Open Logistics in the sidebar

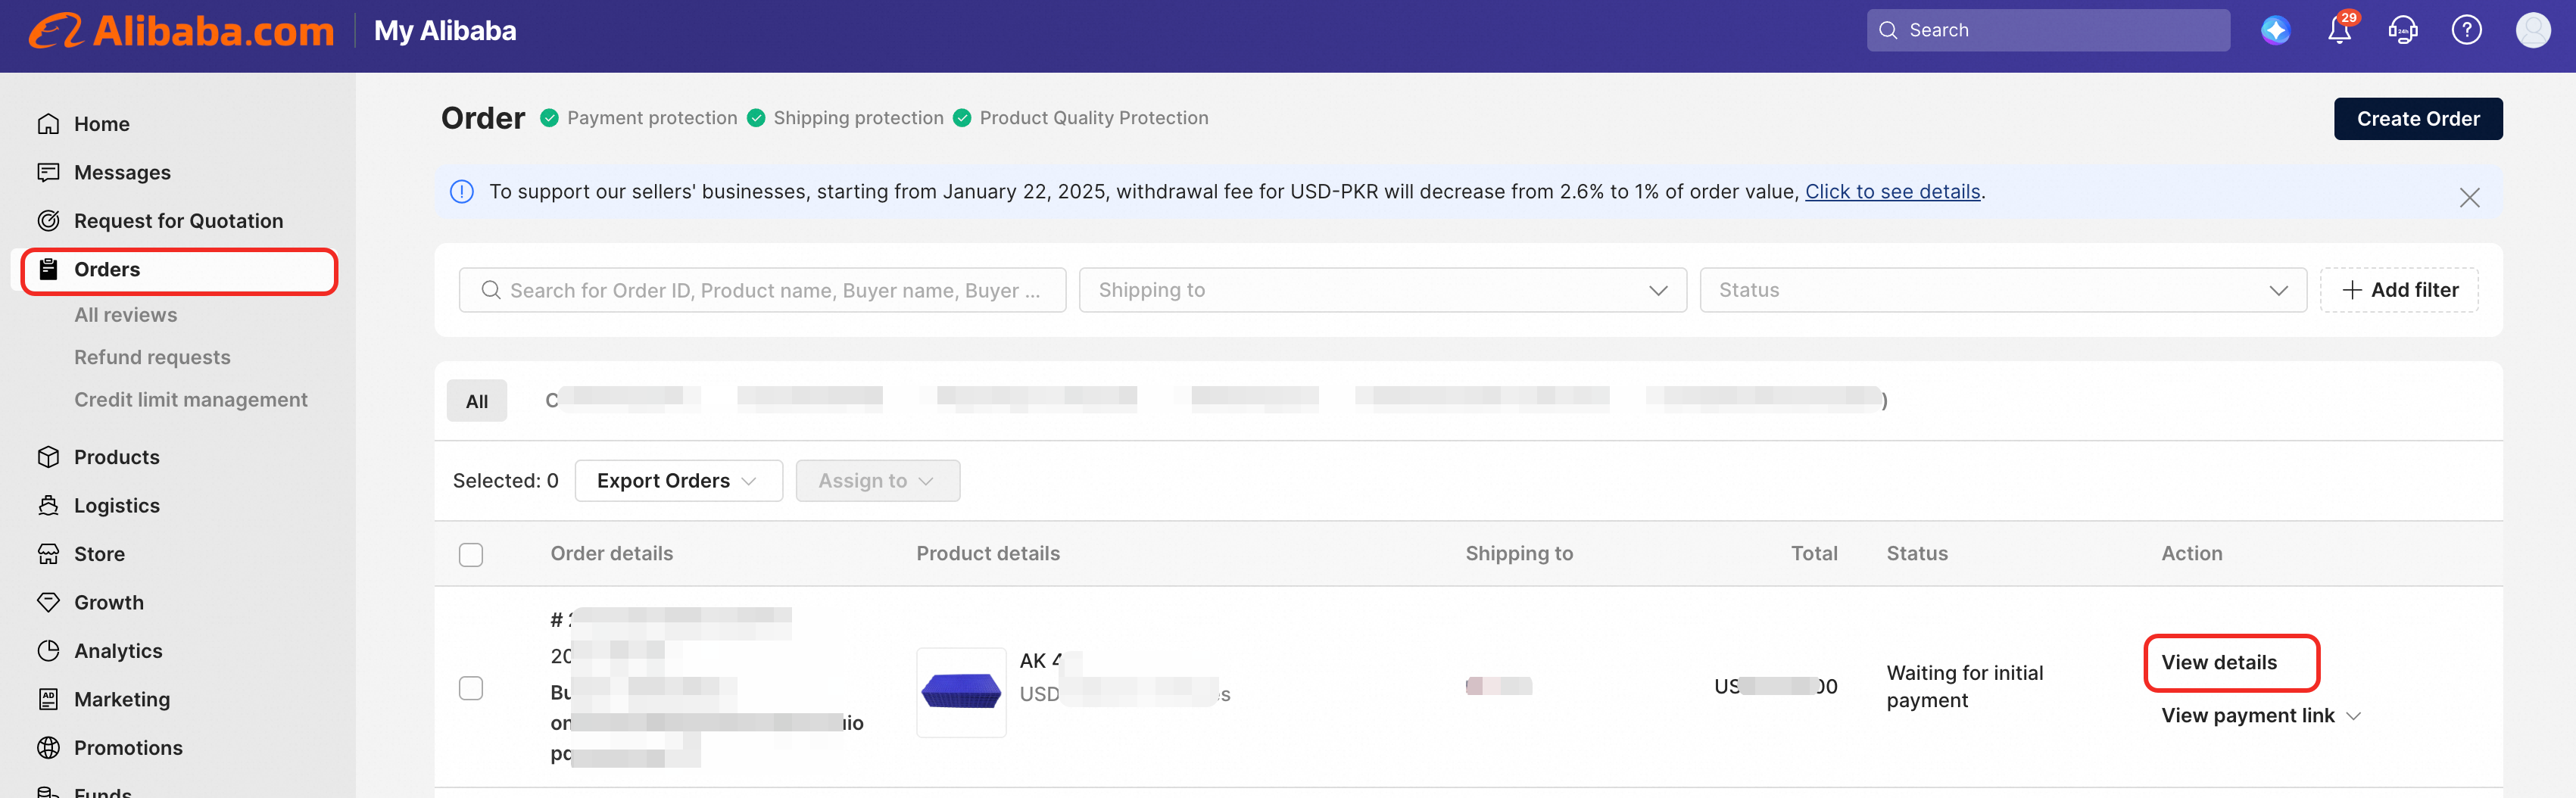click(x=116, y=505)
